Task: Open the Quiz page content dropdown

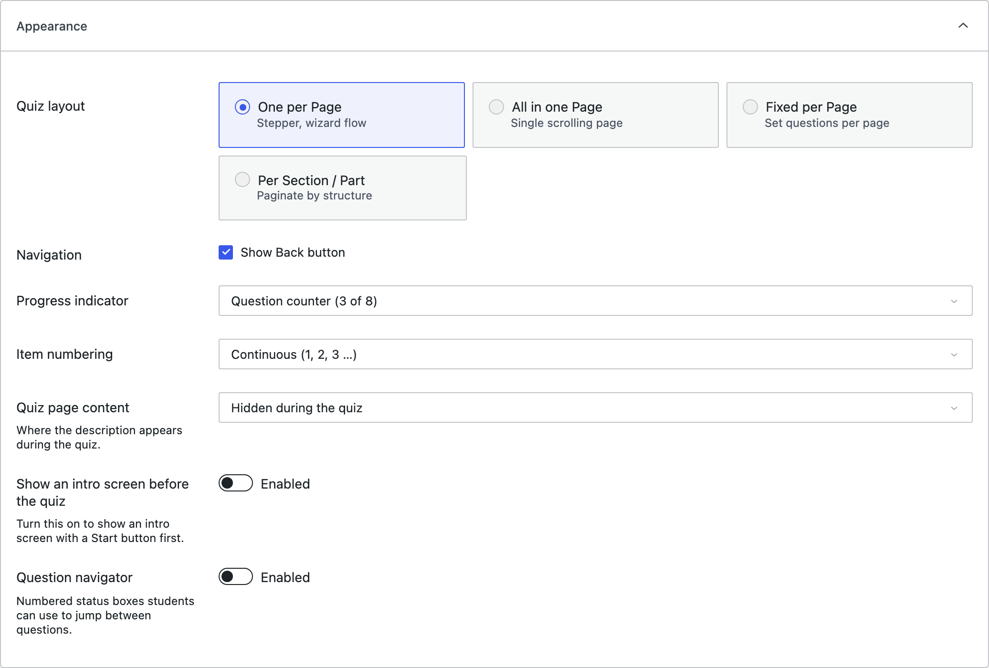Action: point(595,407)
